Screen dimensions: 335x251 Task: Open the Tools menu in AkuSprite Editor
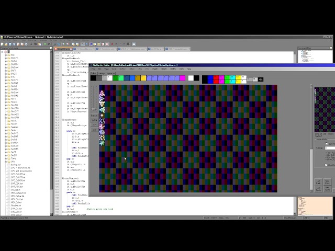point(114,69)
